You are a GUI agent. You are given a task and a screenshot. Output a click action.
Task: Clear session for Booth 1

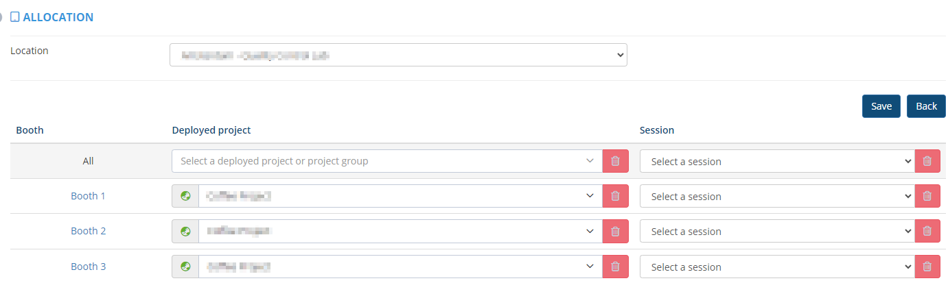point(927,196)
